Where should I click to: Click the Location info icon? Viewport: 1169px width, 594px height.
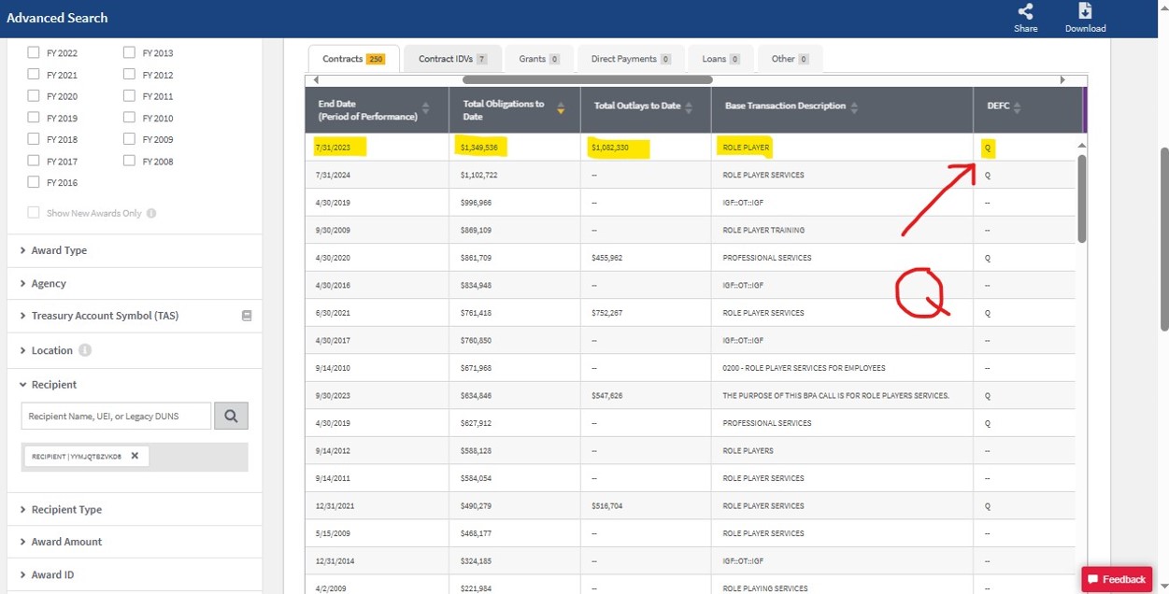(x=85, y=350)
